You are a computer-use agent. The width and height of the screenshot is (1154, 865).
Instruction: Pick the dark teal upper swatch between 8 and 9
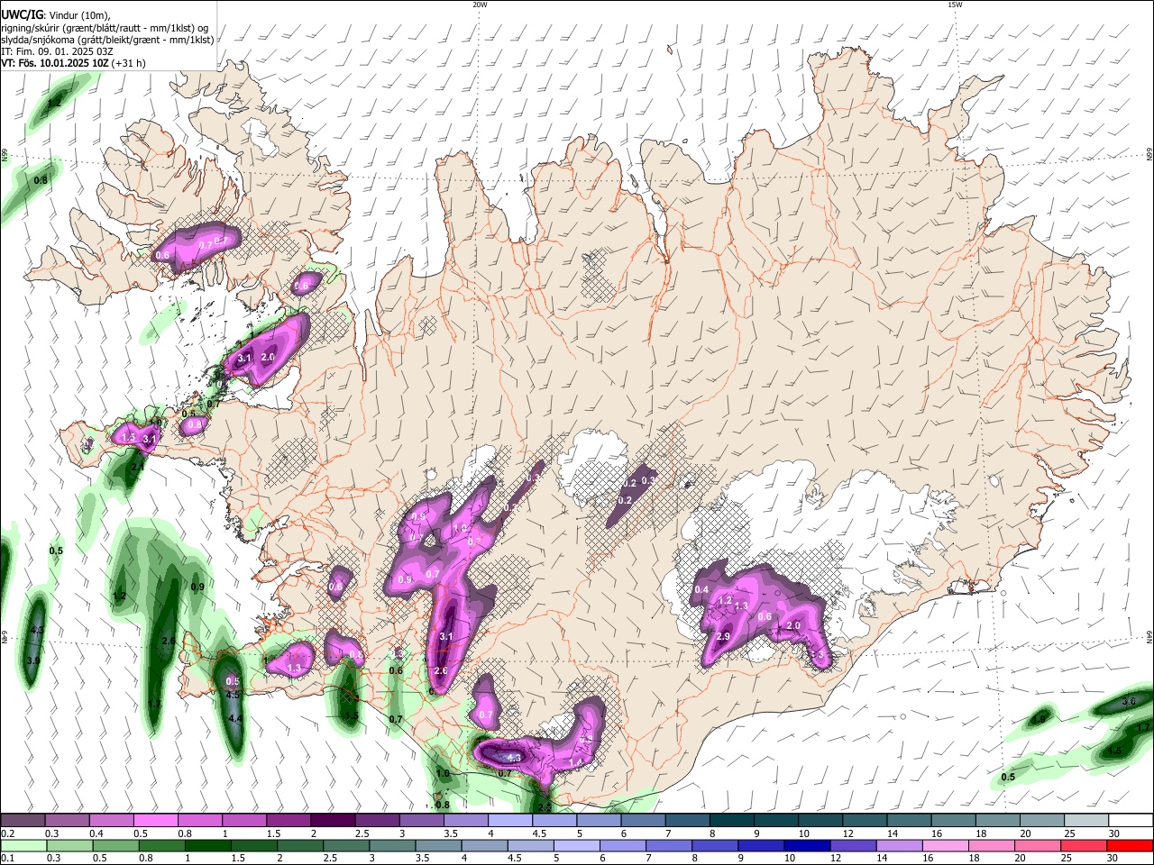click(732, 821)
